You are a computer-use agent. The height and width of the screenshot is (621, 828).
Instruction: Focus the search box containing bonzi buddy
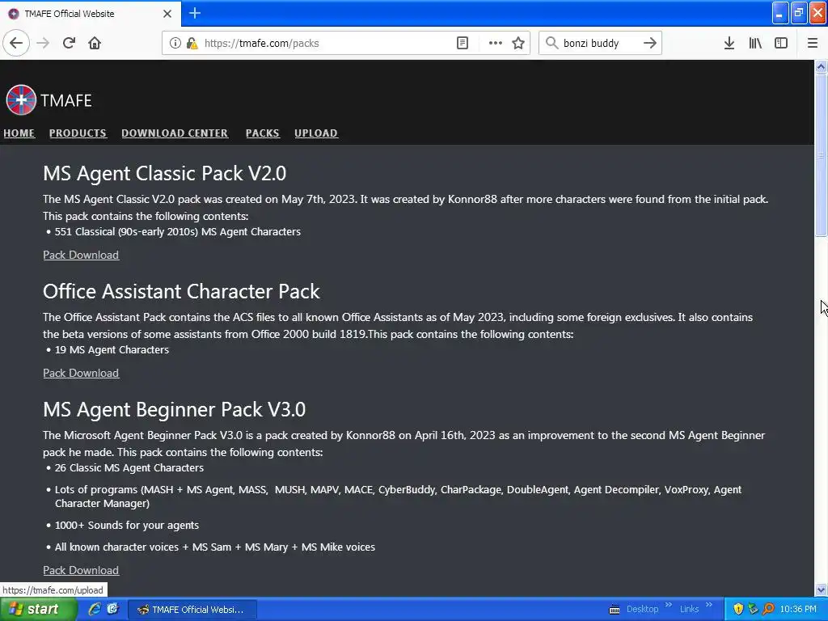click(601, 43)
